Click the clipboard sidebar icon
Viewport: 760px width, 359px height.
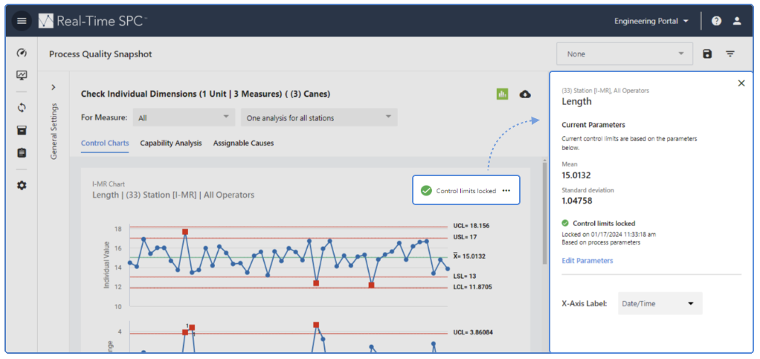pos(22,153)
